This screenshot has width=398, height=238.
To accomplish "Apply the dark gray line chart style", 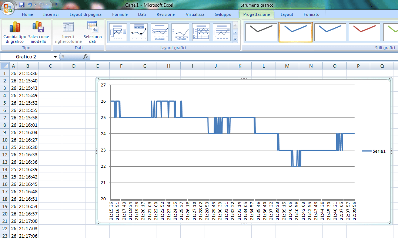I will click(x=261, y=32).
